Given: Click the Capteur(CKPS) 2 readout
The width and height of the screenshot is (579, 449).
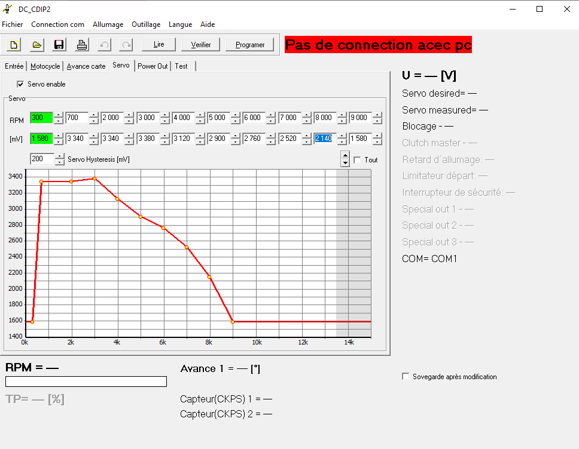Looking at the screenshot, I should (226, 414).
